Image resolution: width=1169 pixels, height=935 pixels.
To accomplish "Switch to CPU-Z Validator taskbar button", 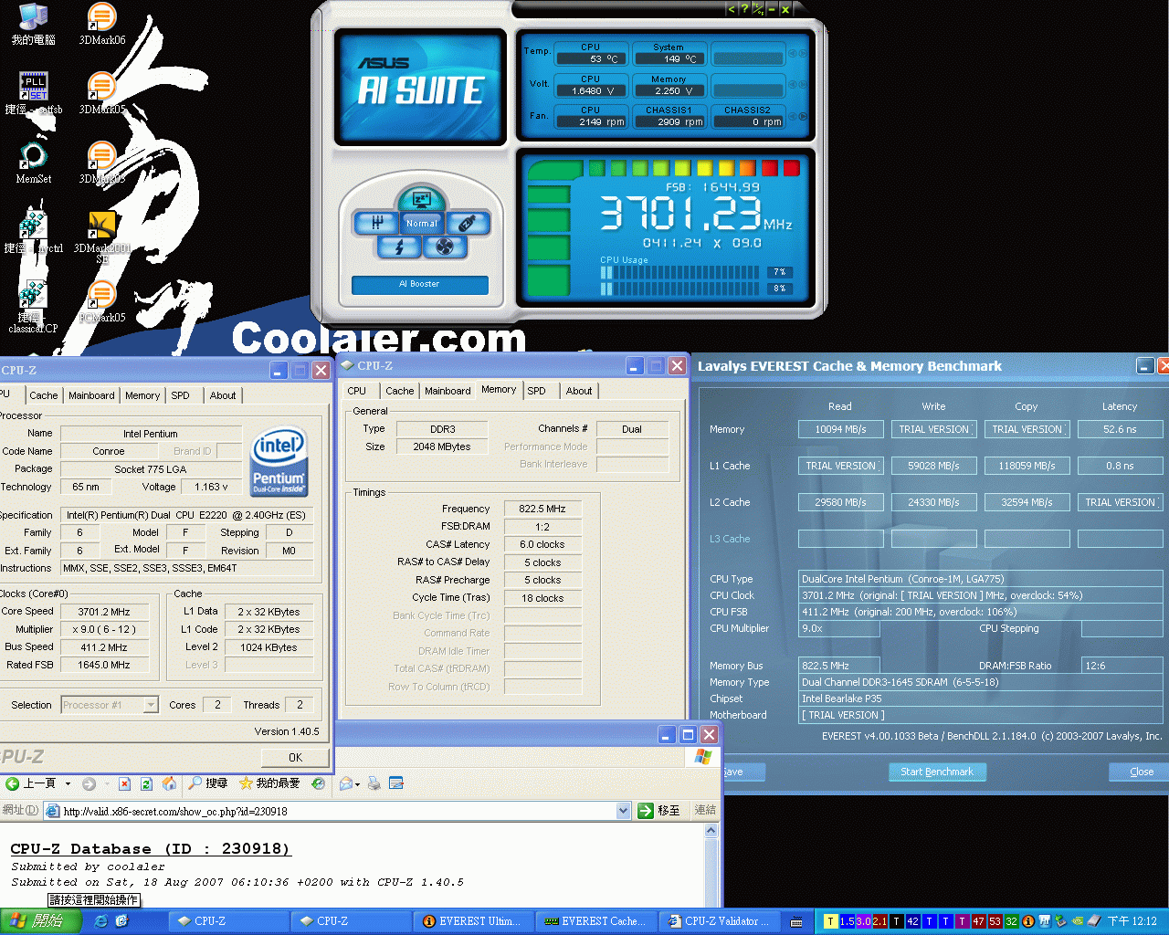I will (719, 921).
